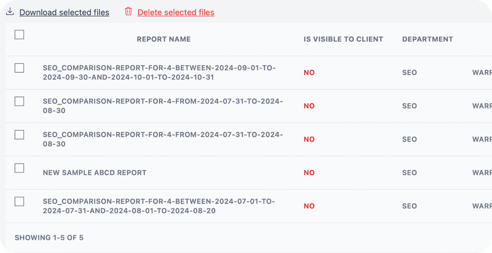Click the IS VISIBLE TO CLIENT column header

coord(343,39)
